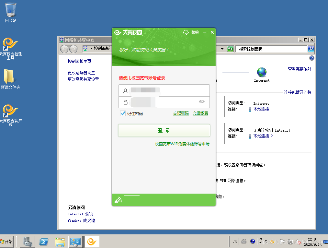
Task: Open 更改适配器设置 link
Action: [x=81, y=73]
